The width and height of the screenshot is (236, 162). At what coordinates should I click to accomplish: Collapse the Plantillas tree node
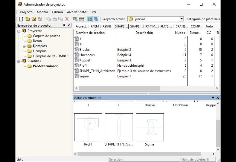19,61
